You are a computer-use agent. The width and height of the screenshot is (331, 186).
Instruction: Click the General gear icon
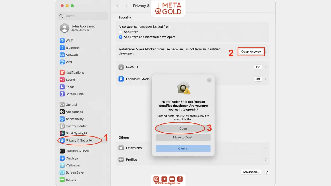(x=62, y=105)
